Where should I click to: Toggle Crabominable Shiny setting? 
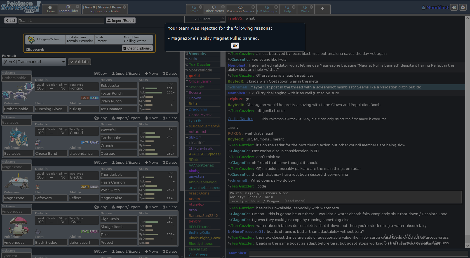63,87
